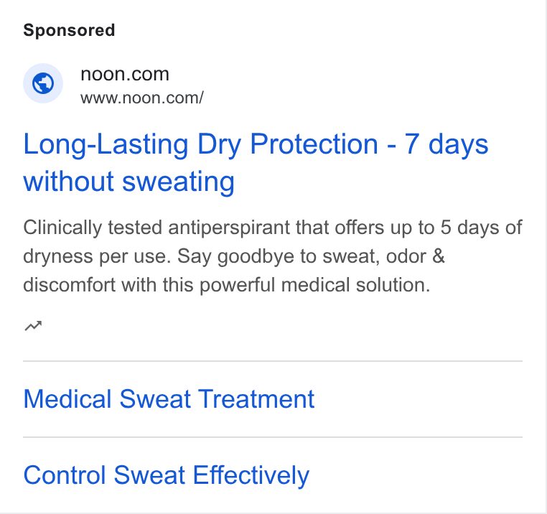Click the word 'Protection' in the headline
Image resolution: width=547 pixels, height=514 pixels.
tap(314, 144)
